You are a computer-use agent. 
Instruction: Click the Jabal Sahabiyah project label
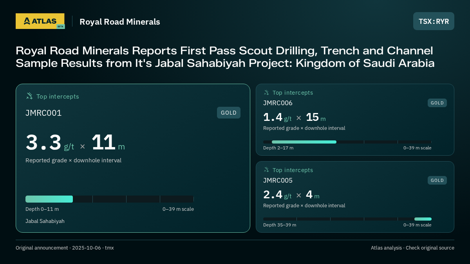click(45, 221)
